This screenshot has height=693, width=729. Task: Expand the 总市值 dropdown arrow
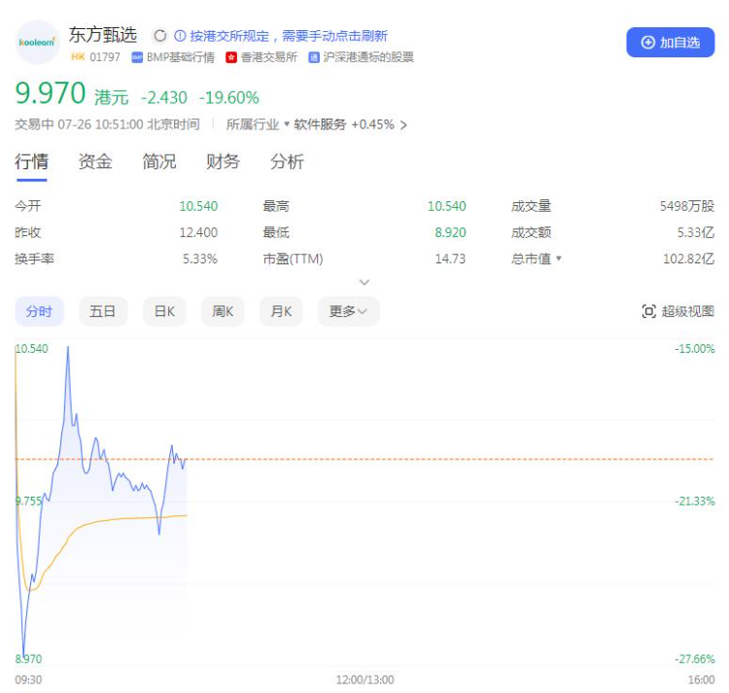click(559, 258)
